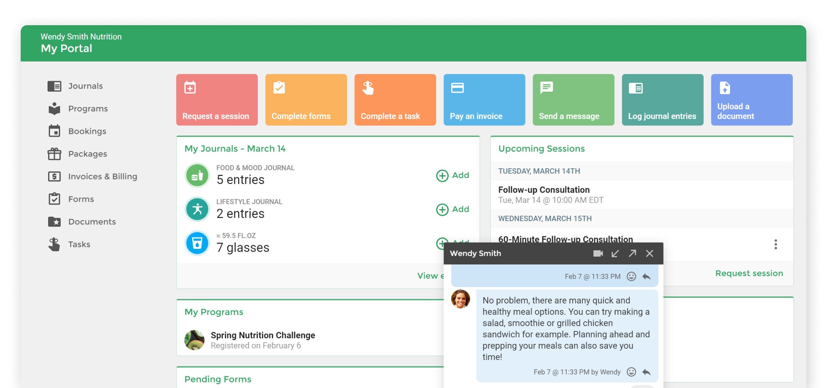Viewport: 827px width, 388px height.
Task: Start video call in Wendy Smith chat
Action: point(598,253)
